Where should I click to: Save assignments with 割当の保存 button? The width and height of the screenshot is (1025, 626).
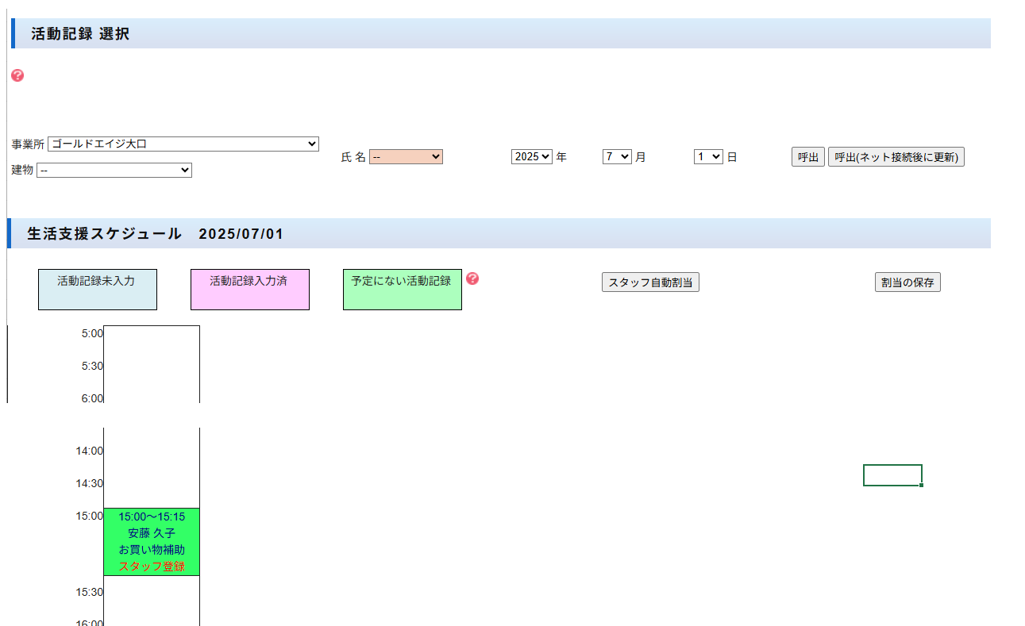tap(907, 282)
